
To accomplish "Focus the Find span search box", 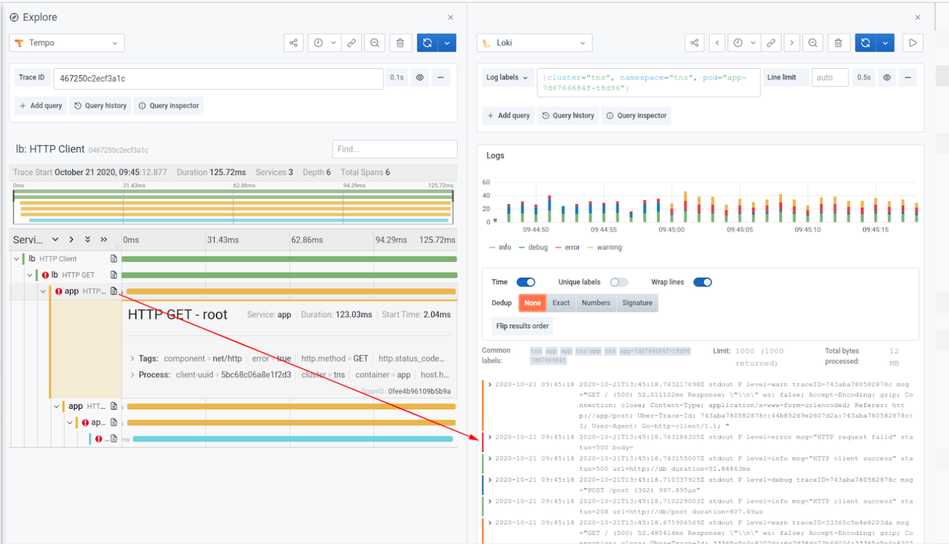I will [x=395, y=149].
